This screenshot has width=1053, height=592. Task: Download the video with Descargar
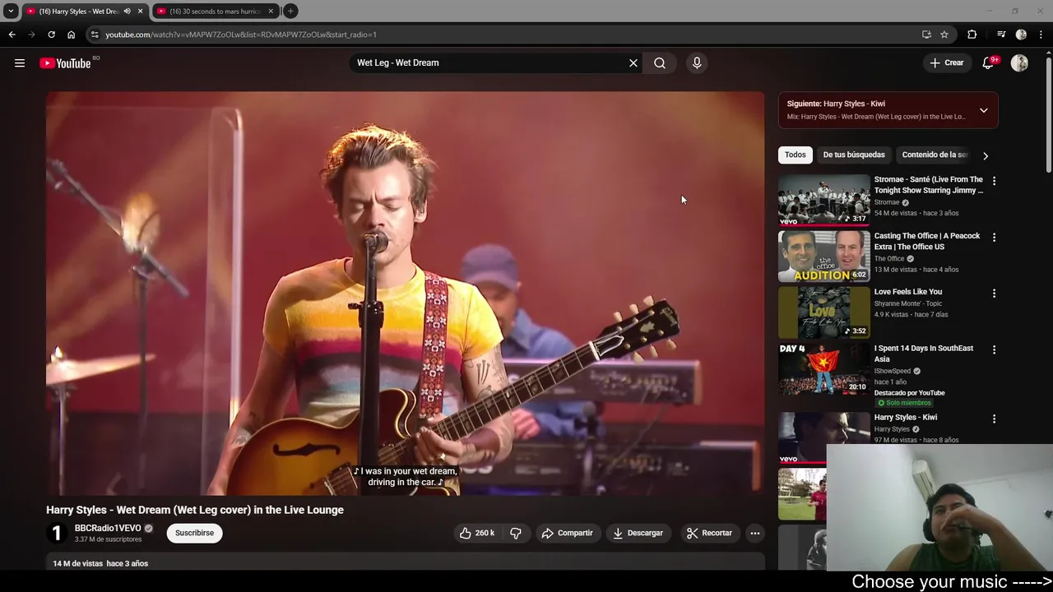pos(638,533)
